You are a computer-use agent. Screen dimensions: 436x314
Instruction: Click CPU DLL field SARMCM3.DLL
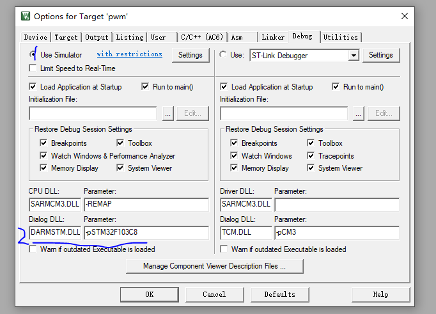coord(55,205)
